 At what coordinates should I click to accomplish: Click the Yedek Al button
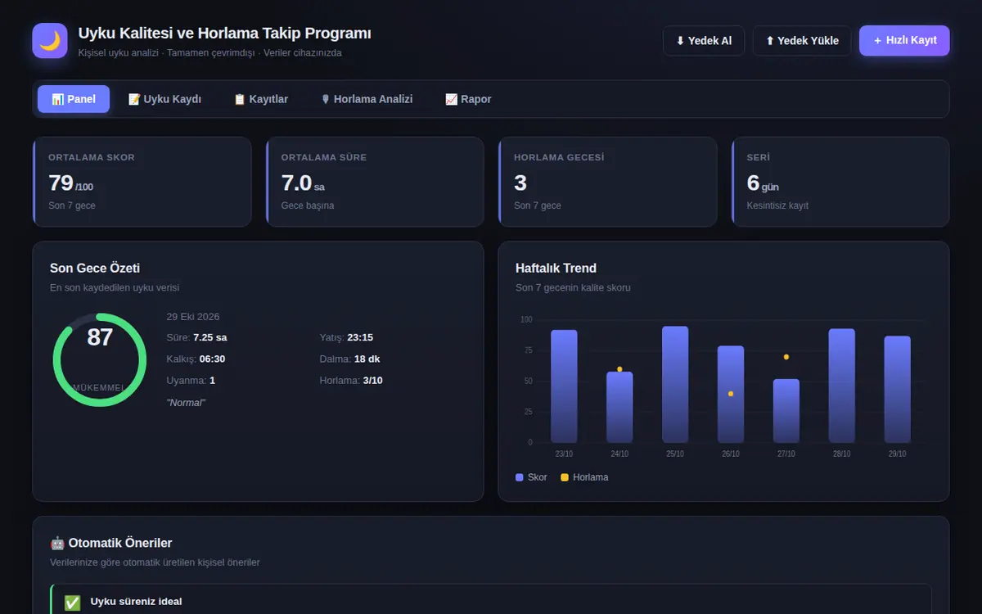click(x=704, y=41)
